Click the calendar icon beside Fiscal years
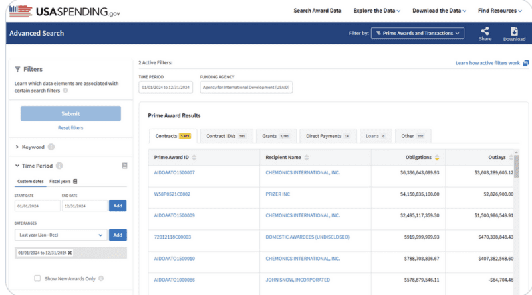This screenshot has height=295, width=532. (x=75, y=182)
